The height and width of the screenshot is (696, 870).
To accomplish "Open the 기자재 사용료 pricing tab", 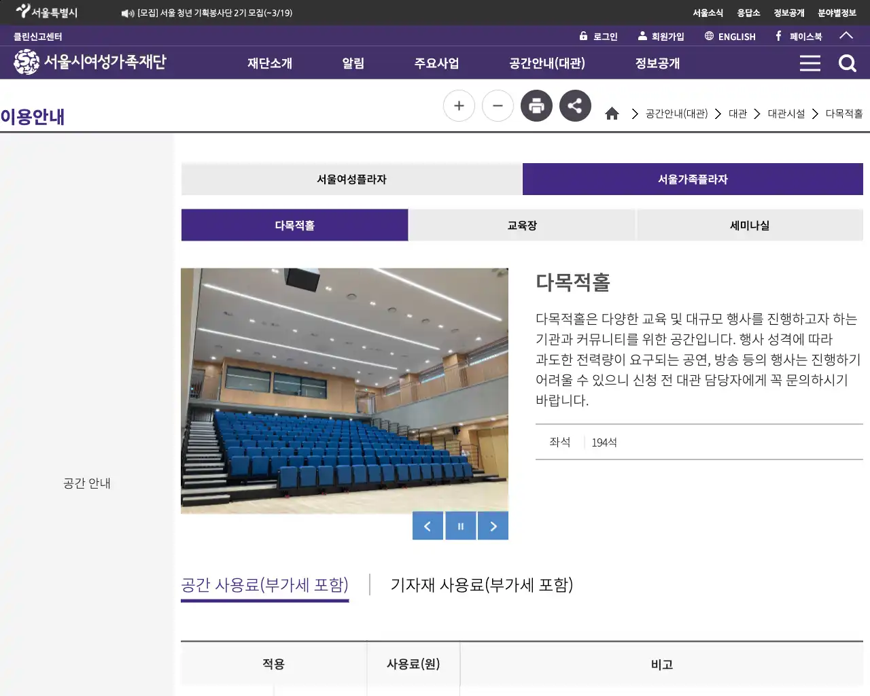I will [x=482, y=585].
